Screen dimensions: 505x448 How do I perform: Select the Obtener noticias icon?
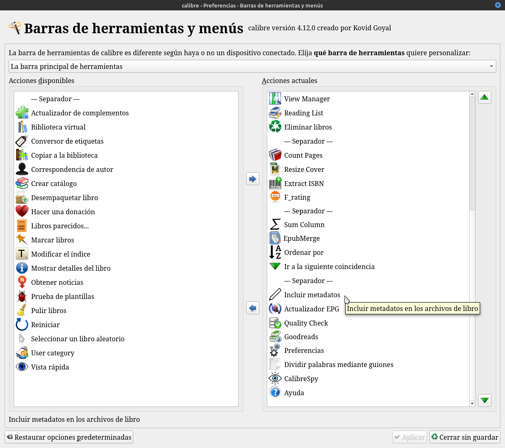pos(22,282)
